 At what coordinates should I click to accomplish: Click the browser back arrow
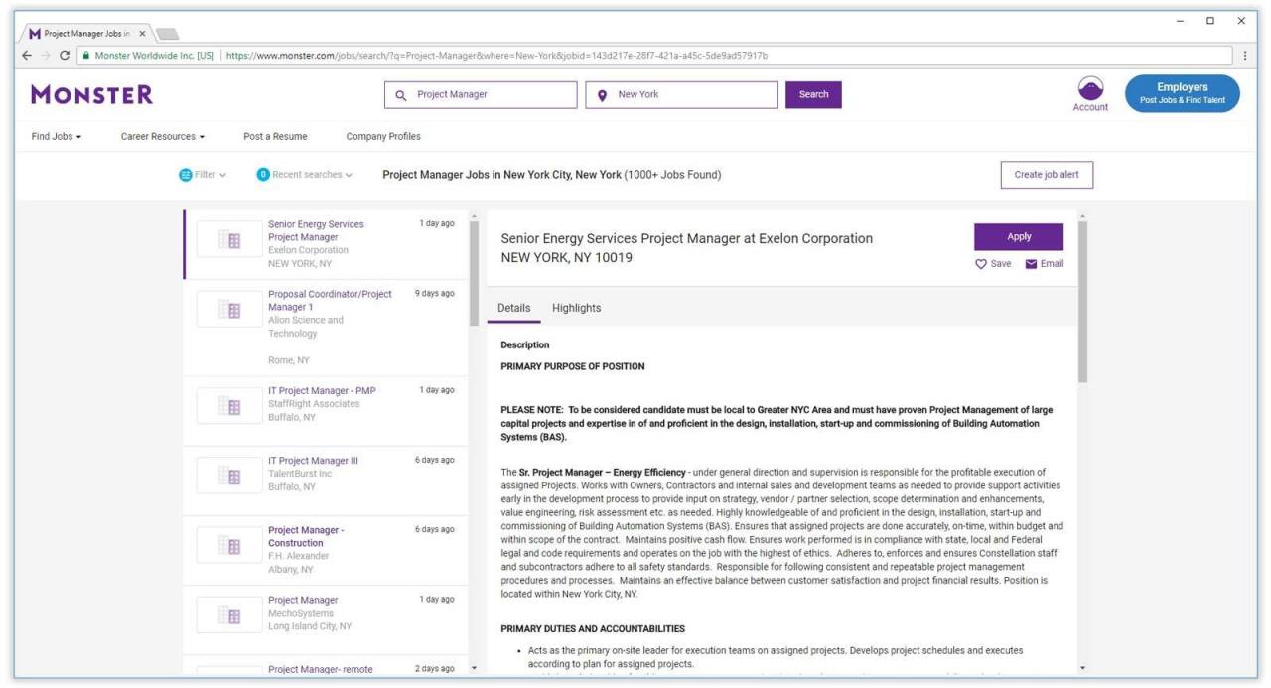click(27, 56)
